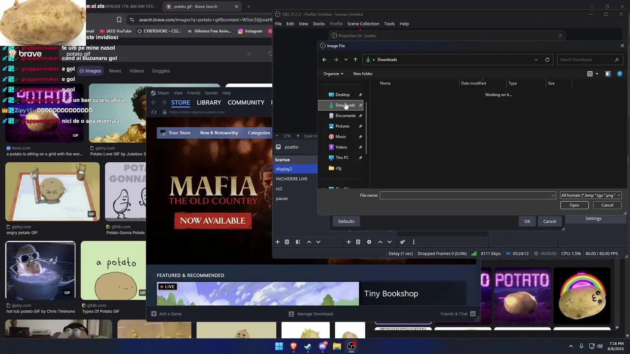Click the OBS Settings button
This screenshot has width=630, height=354.
(594, 218)
